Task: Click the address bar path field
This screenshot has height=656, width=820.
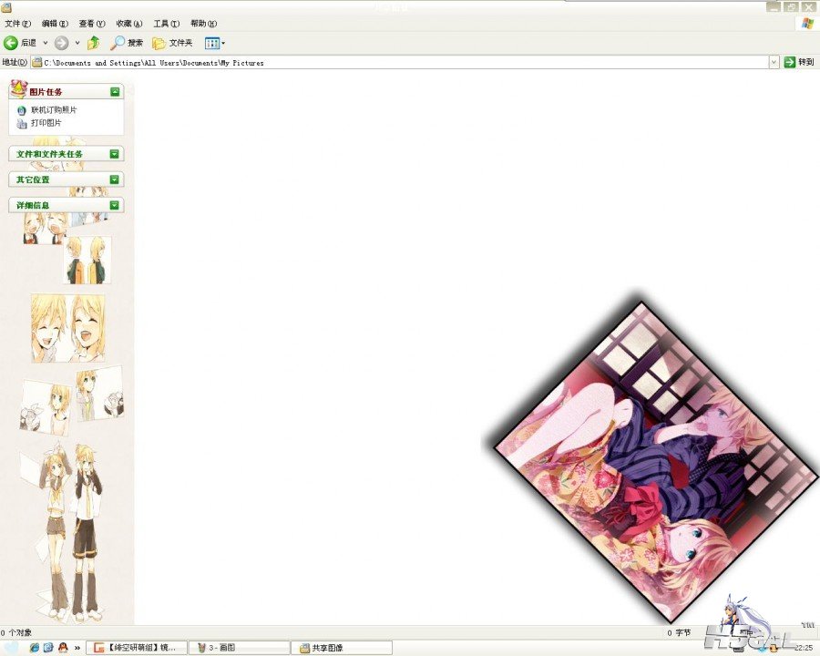Action: pos(400,62)
